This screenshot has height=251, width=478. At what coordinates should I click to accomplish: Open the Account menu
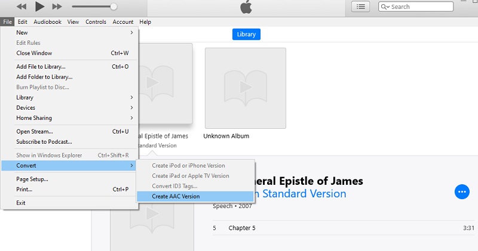click(x=123, y=22)
